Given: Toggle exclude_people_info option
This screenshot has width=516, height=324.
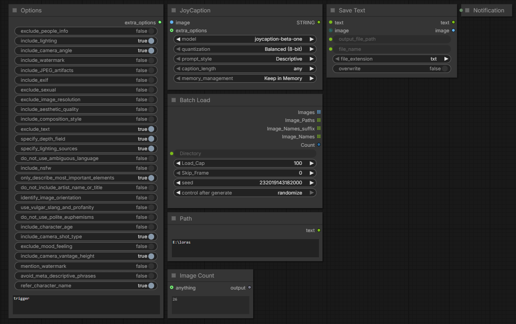Looking at the screenshot, I should (x=86, y=31).
